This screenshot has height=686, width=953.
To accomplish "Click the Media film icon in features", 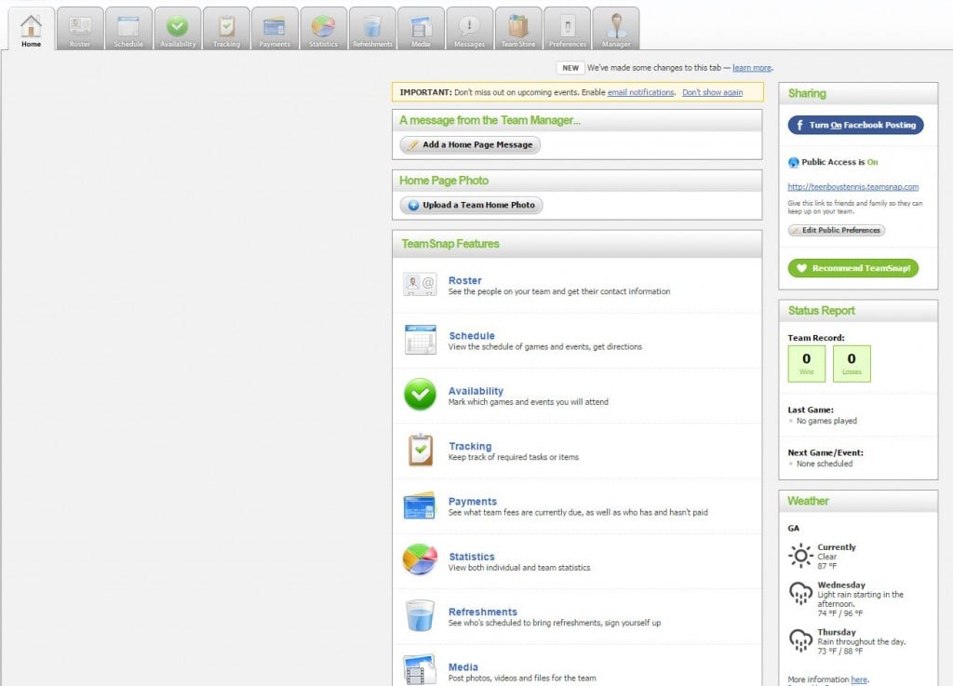I will (x=420, y=669).
